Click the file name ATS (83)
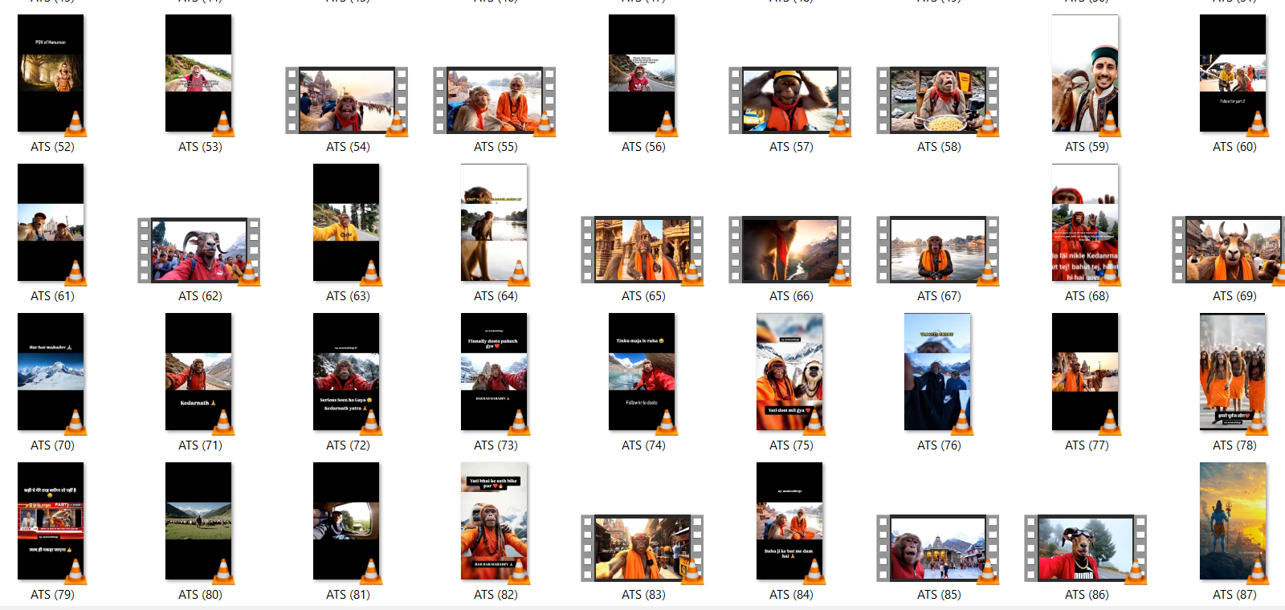 click(x=643, y=595)
